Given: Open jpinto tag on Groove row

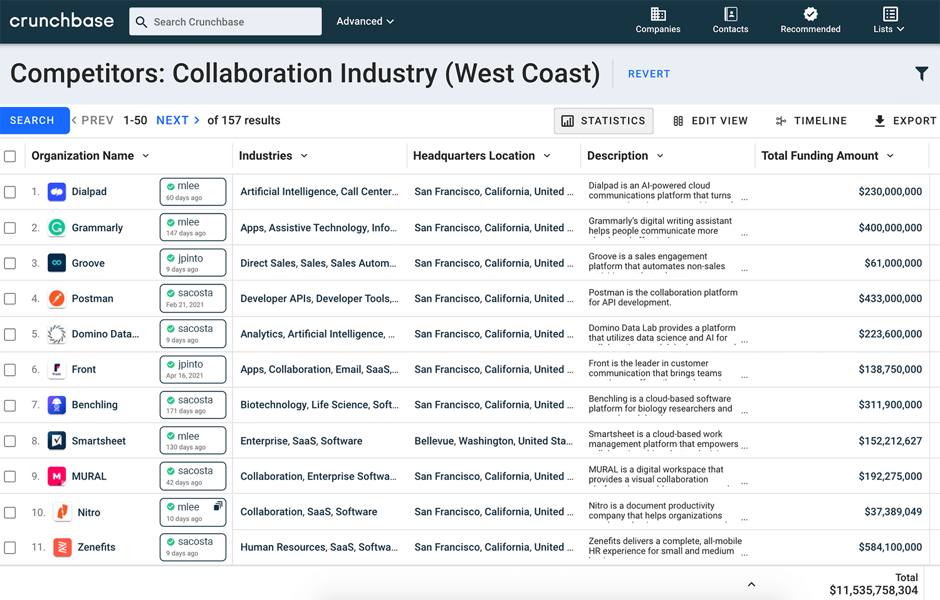Looking at the screenshot, I should [193, 262].
